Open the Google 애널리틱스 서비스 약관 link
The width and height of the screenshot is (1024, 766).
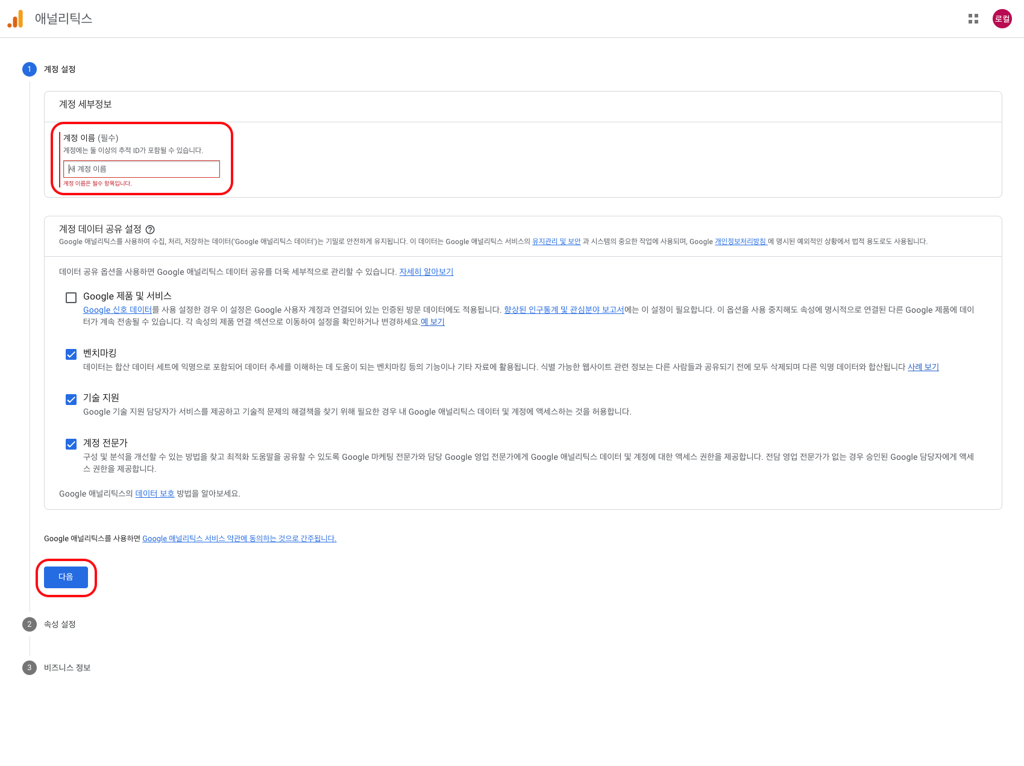239,539
